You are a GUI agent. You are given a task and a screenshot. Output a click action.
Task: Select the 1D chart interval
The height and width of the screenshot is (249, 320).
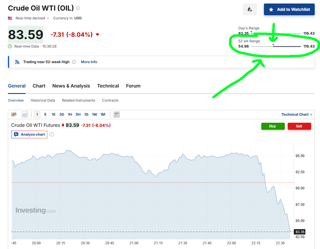[x=86, y=115]
